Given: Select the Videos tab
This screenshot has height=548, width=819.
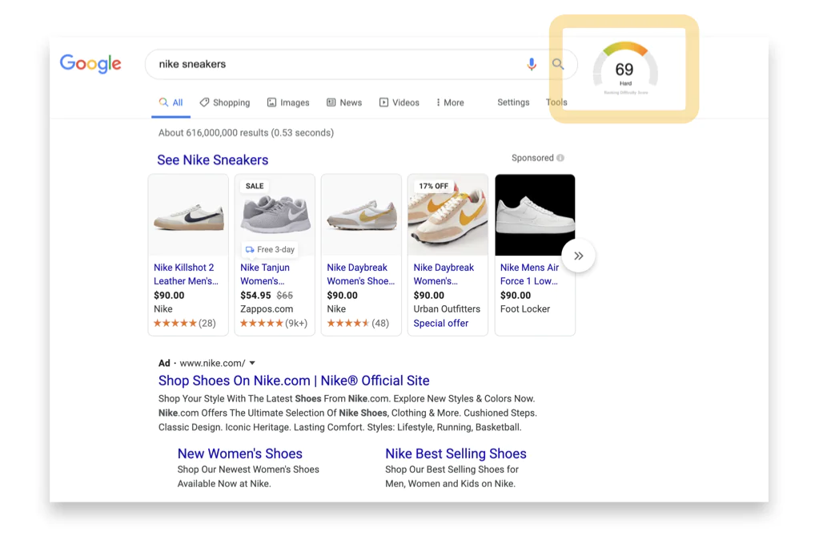Looking at the screenshot, I should 399,103.
